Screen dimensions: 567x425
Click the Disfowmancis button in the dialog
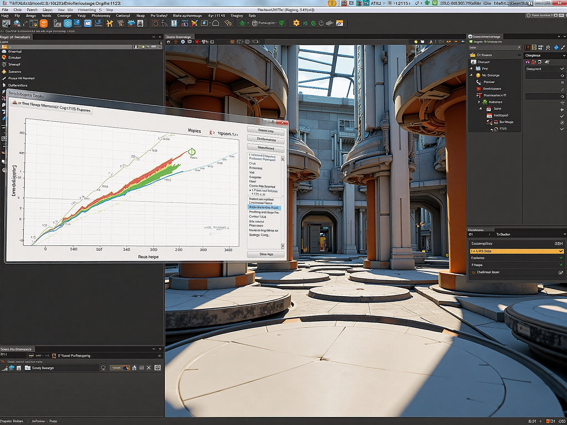pyautogui.click(x=266, y=139)
